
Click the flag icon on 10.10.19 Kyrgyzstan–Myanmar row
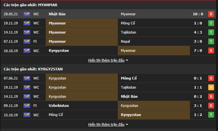pos(27,51)
